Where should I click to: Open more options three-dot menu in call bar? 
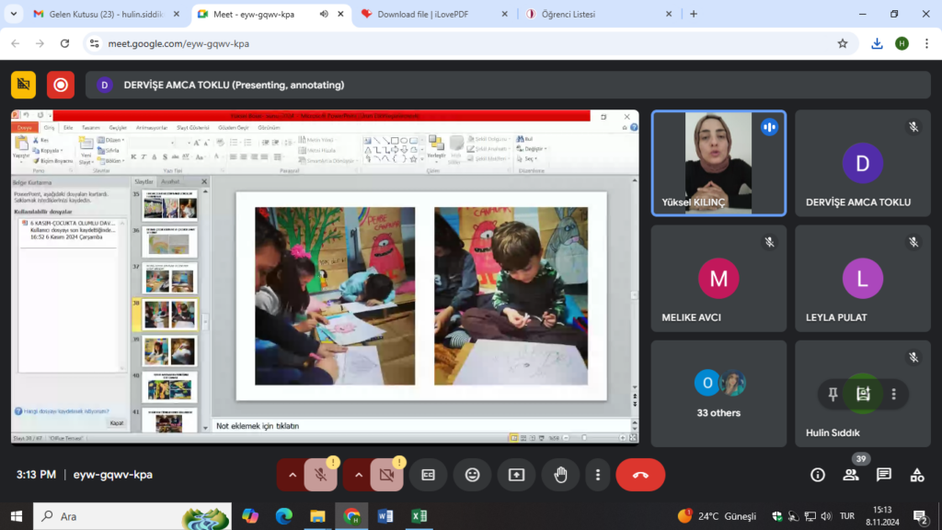click(598, 475)
